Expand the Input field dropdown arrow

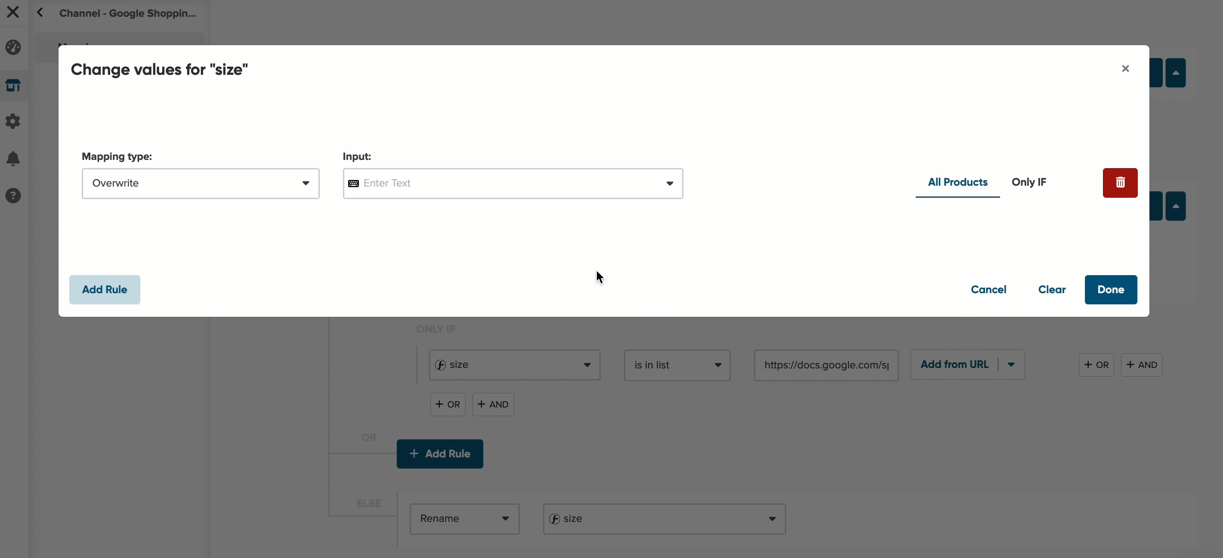point(670,184)
